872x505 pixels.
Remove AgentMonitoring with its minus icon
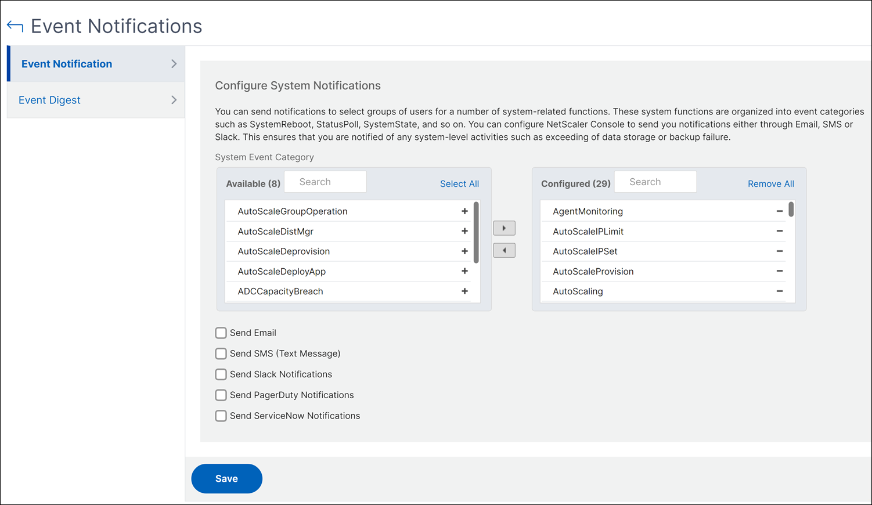click(780, 211)
